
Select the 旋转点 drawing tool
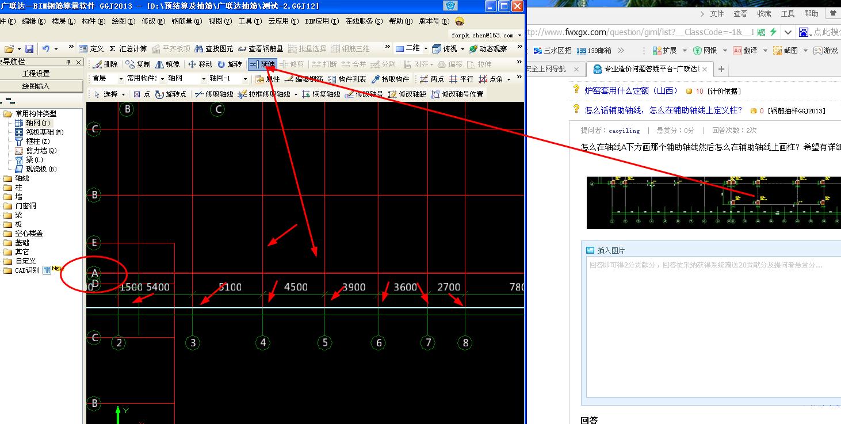(x=171, y=94)
